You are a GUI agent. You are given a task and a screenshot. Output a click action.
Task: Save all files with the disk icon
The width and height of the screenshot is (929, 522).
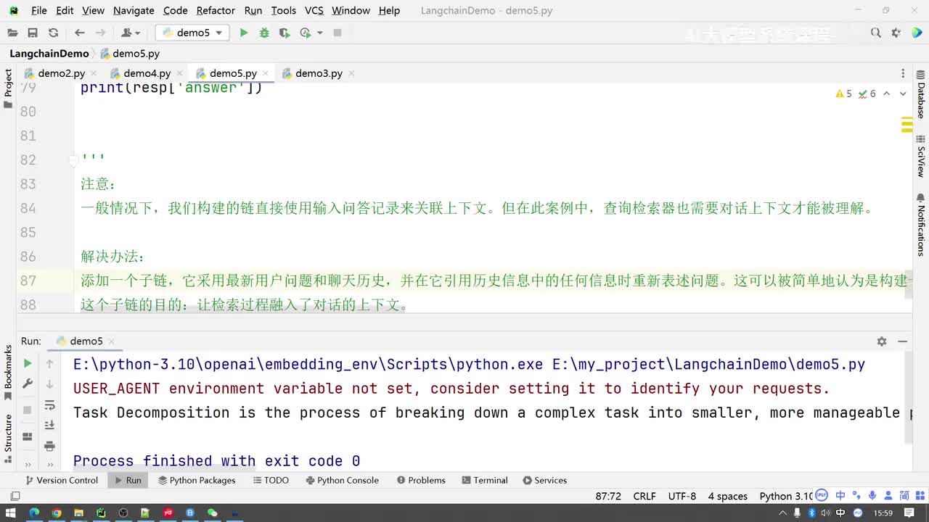click(33, 33)
